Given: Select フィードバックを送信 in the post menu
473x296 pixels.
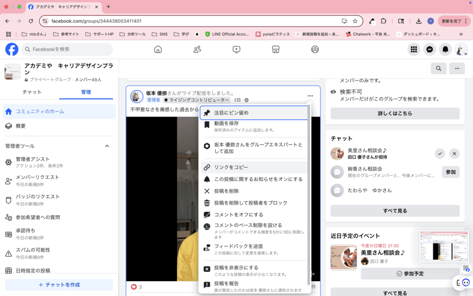Looking at the screenshot, I should 254,249.
